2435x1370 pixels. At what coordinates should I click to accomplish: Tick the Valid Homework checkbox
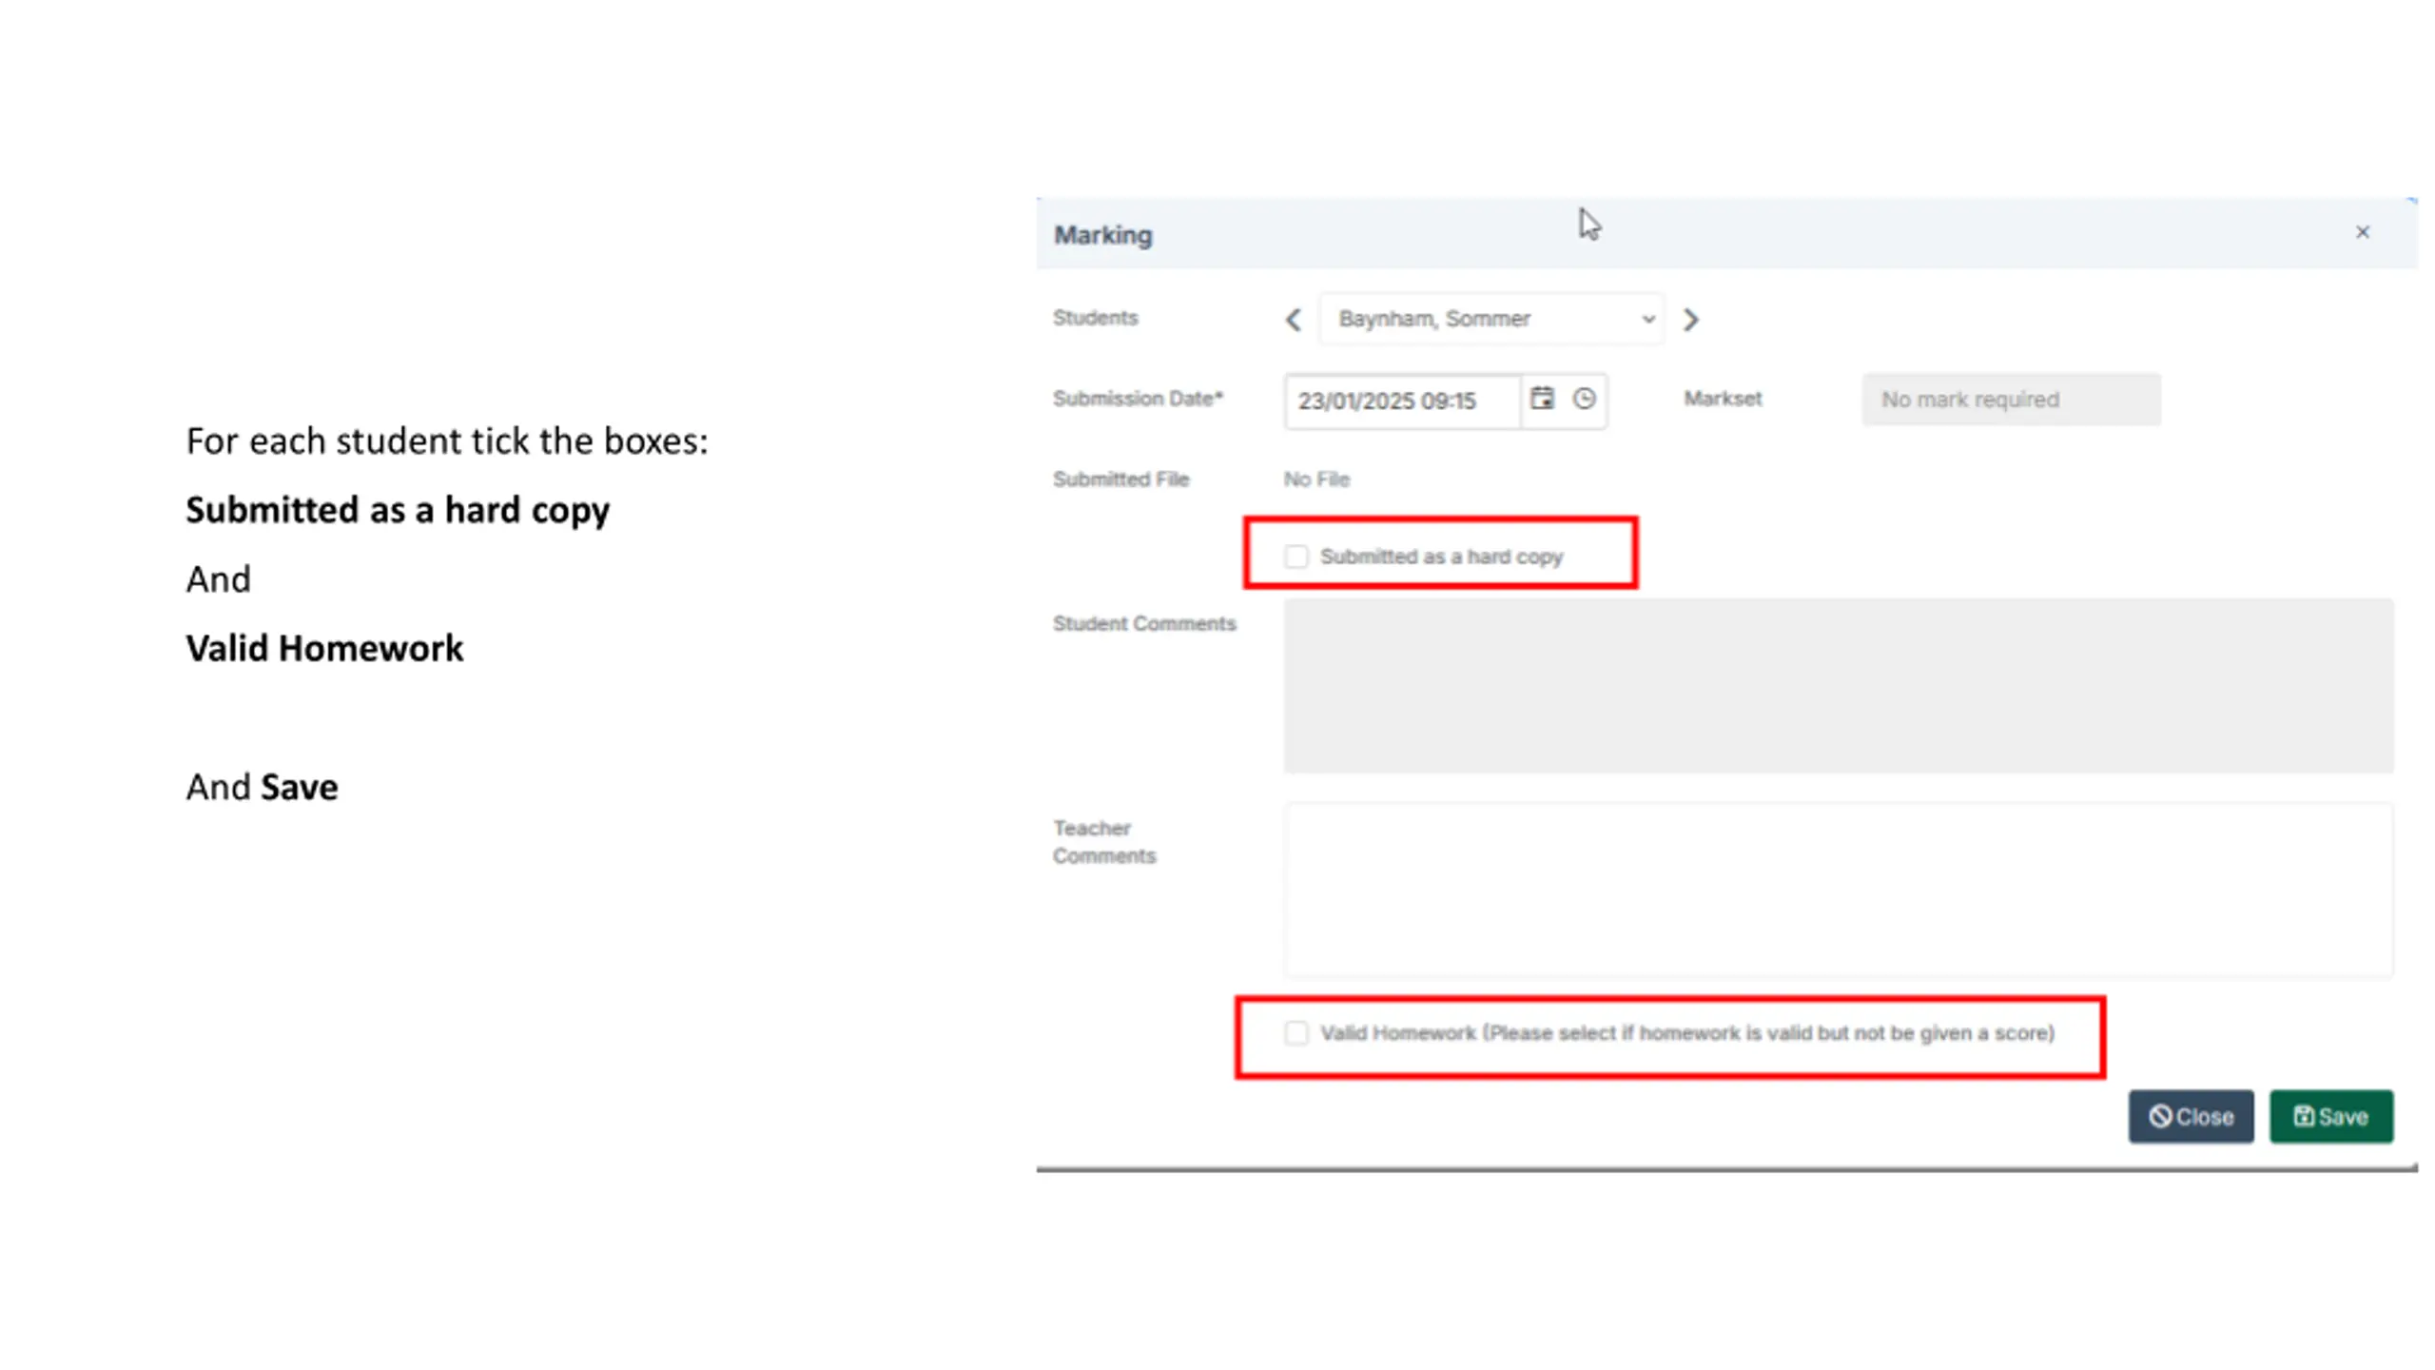1295,1033
